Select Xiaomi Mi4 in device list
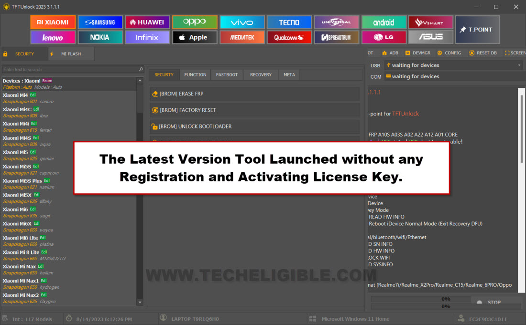 [69, 98]
